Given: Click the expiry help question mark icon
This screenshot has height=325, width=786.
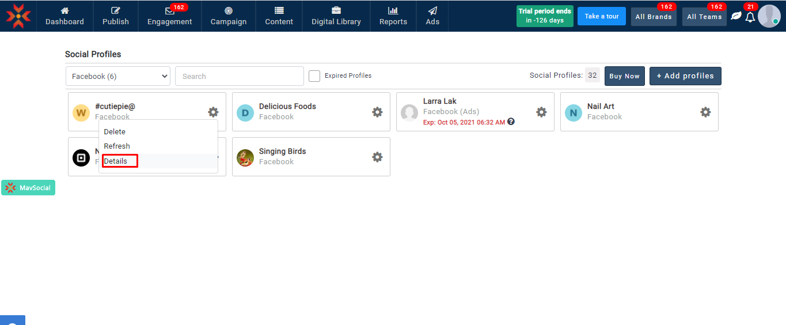Looking at the screenshot, I should pyautogui.click(x=511, y=122).
